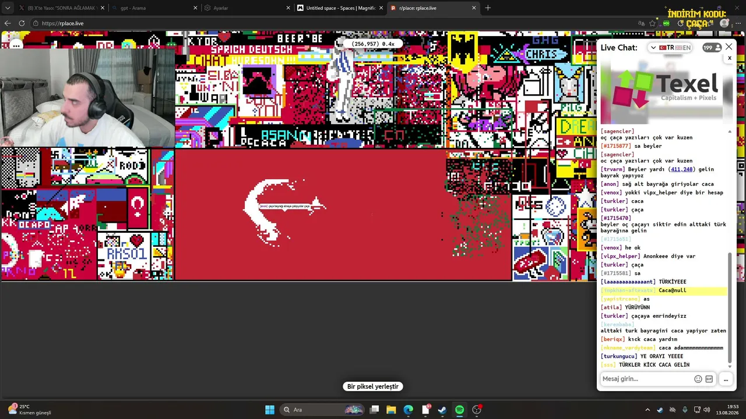Click the chat username [trvarm]
The image size is (746, 419).
[613, 169]
